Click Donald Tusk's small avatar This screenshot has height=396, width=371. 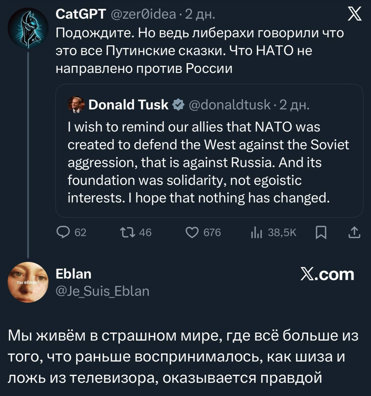coord(76,105)
